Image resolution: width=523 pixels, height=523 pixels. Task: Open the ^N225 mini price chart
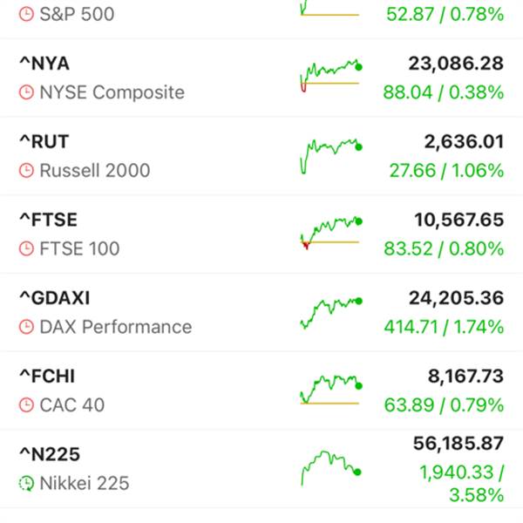[329, 467]
